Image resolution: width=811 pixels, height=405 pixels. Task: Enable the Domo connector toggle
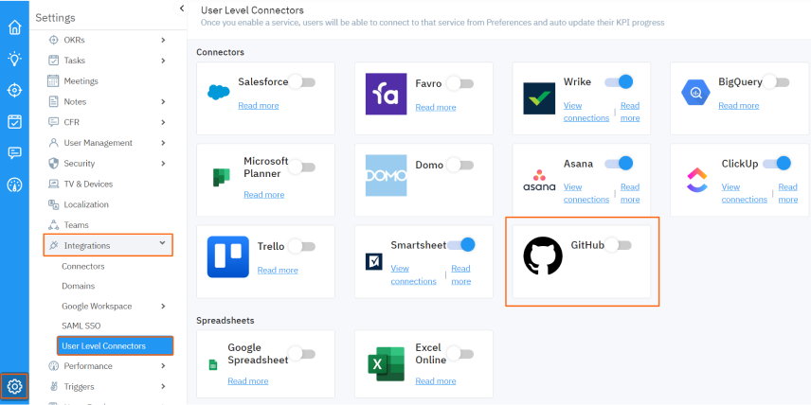click(460, 166)
